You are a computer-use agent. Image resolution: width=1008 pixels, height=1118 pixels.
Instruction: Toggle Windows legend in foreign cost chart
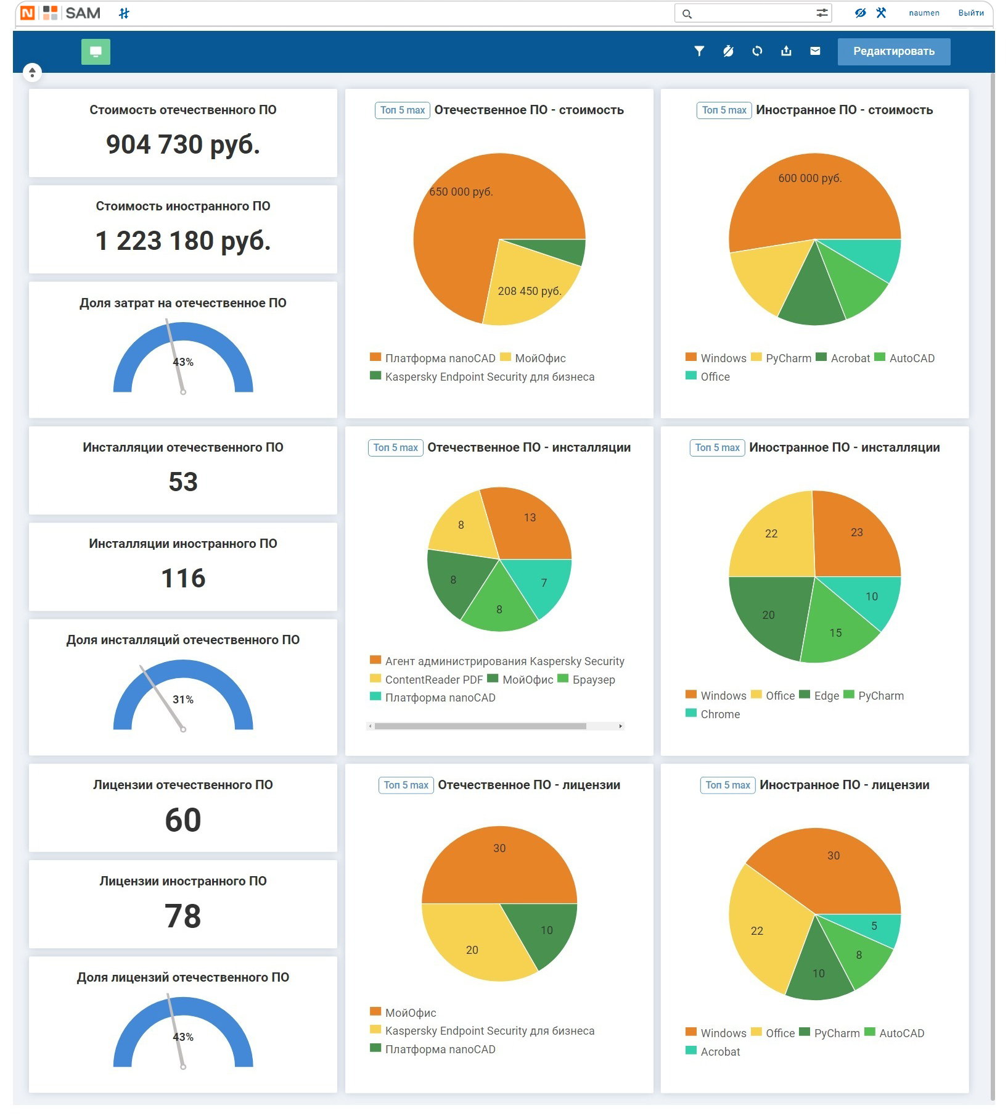[x=716, y=358]
